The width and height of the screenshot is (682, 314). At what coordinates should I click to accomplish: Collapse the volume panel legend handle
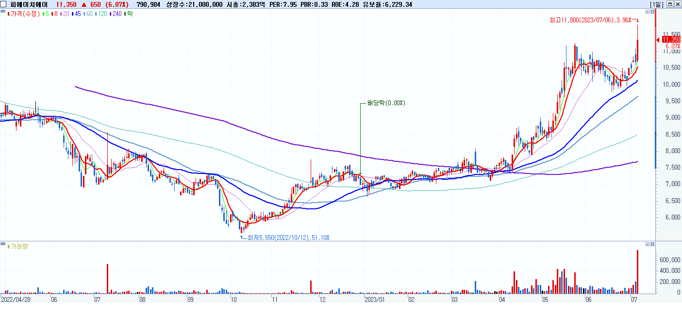(x=3, y=244)
